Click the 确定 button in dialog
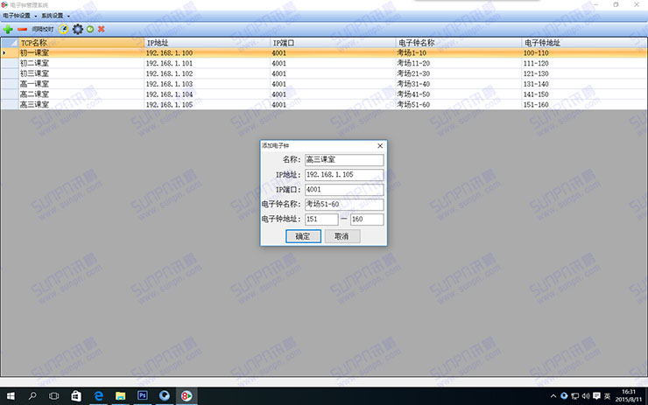Viewport: 648px width, 405px height. pos(302,236)
